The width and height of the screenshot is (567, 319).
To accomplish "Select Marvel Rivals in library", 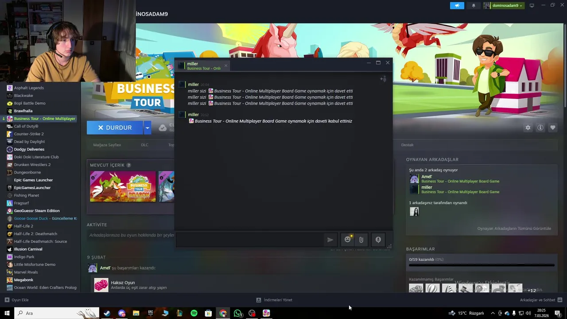I will (26, 272).
